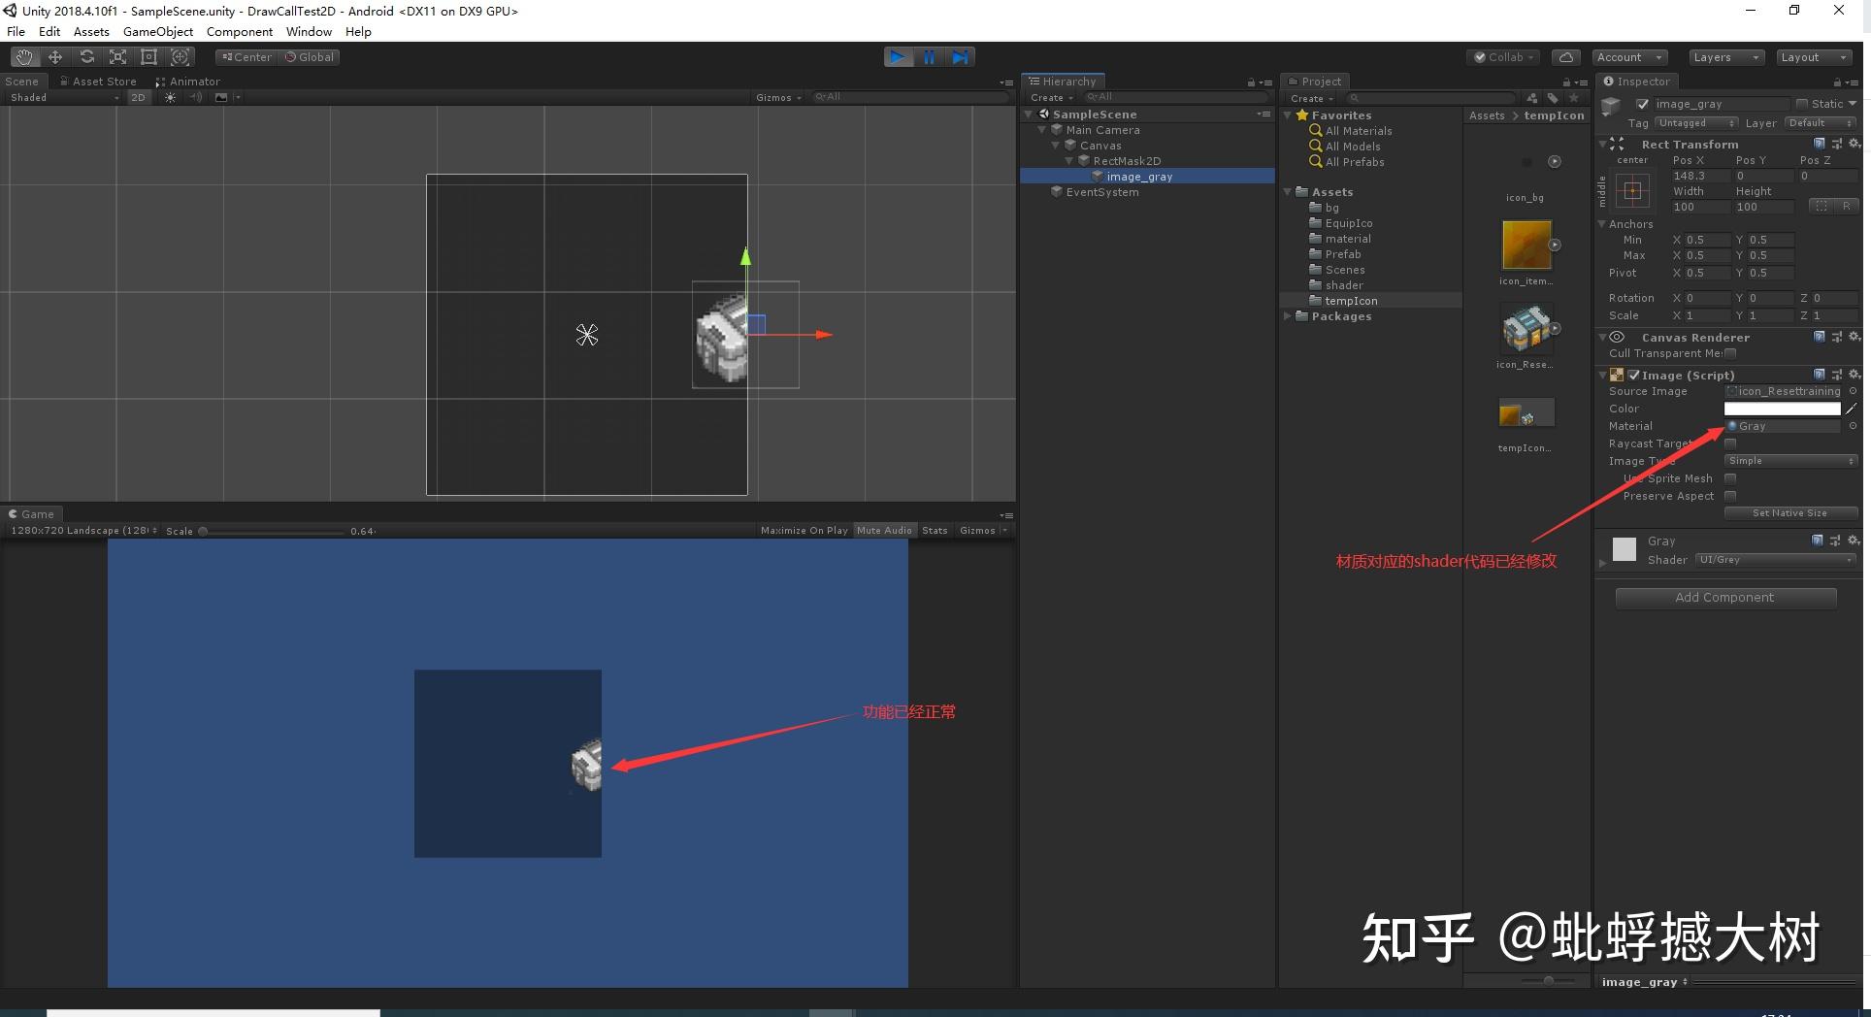The width and height of the screenshot is (1871, 1017).
Task: Click Set Native Size button
Action: (x=1790, y=513)
